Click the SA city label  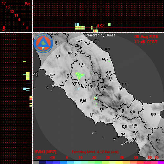tap(134, 139)
